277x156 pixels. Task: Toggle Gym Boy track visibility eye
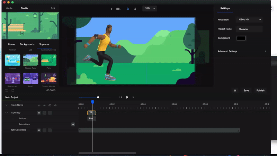tap(39, 113)
